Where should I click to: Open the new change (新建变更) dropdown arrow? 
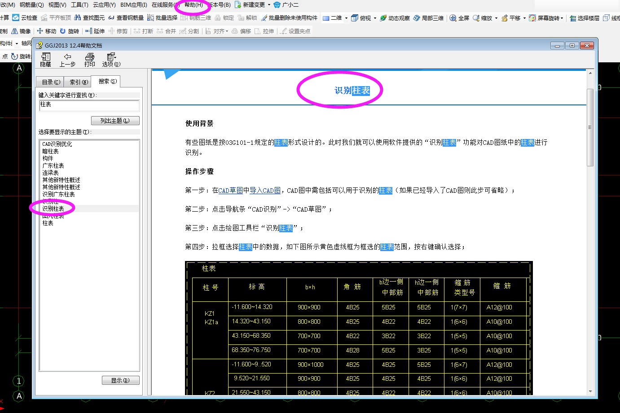(269, 5)
